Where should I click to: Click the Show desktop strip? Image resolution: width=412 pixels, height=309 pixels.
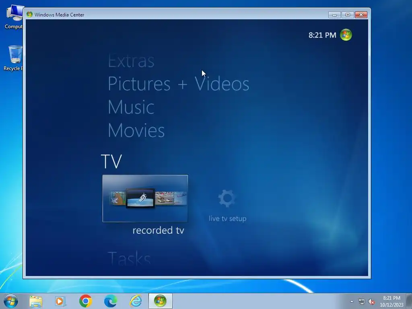tap(409, 301)
